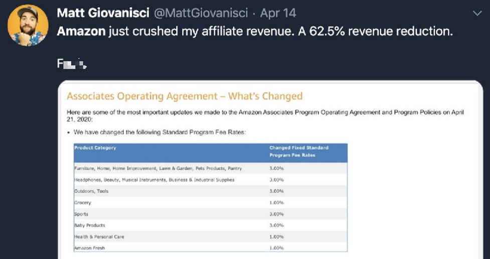The width and height of the screenshot is (490, 259).
Task: Select the Health & Personal Care row
Action: (x=99, y=237)
